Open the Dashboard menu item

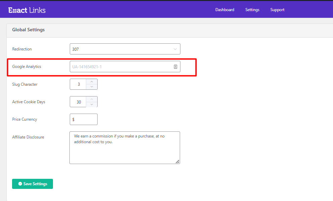[225, 10]
